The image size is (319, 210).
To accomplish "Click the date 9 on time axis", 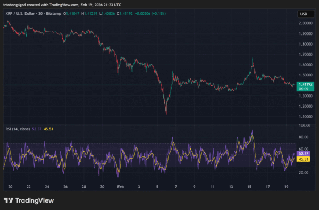I will [x=194, y=187].
